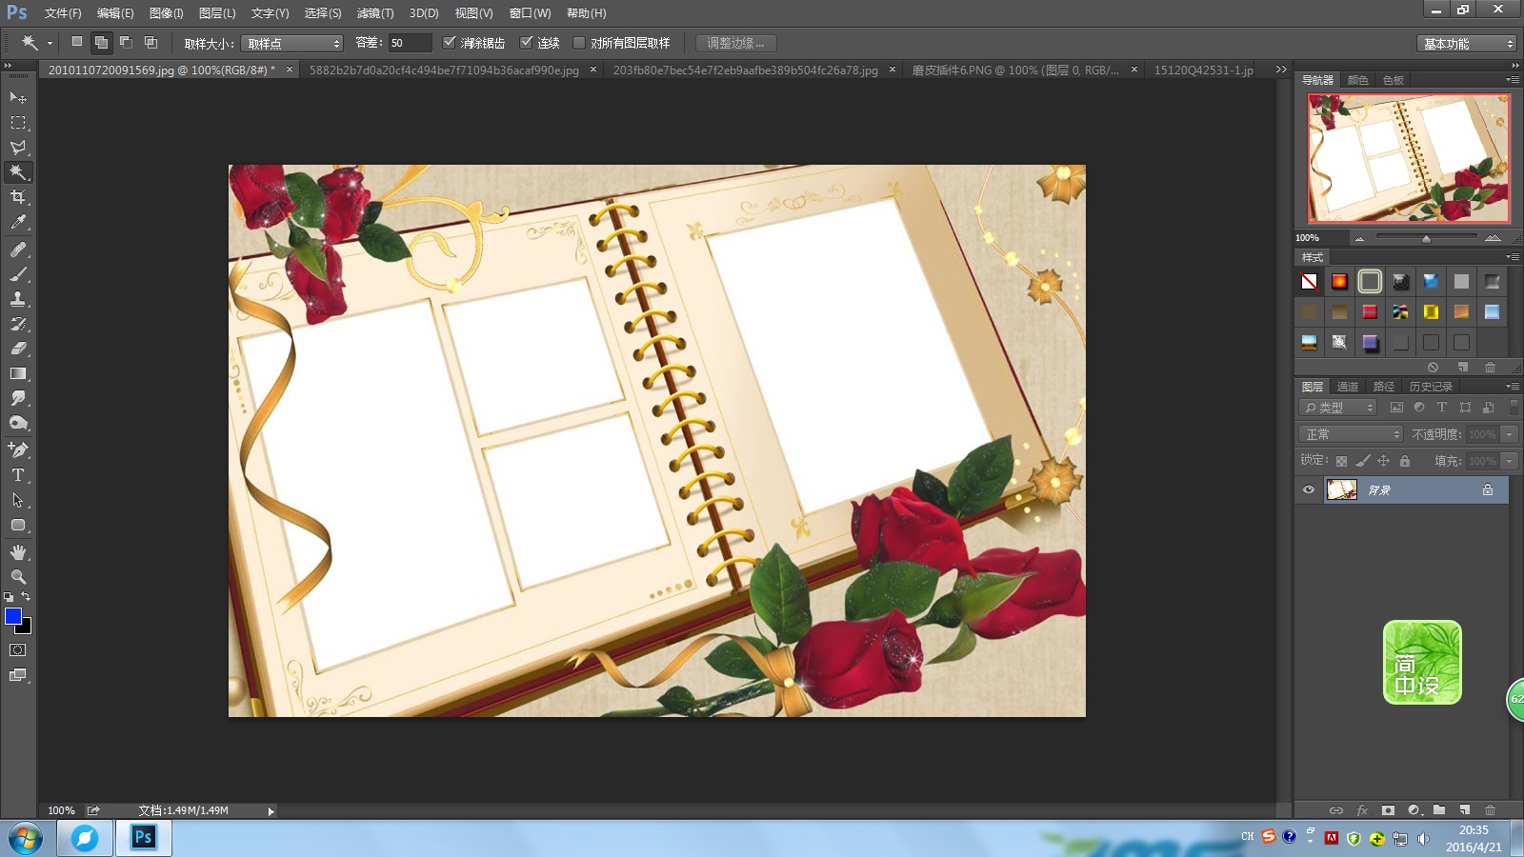Screen dimensions: 1524x857
Task: Click the 调整边缘 button
Action: [x=735, y=44]
